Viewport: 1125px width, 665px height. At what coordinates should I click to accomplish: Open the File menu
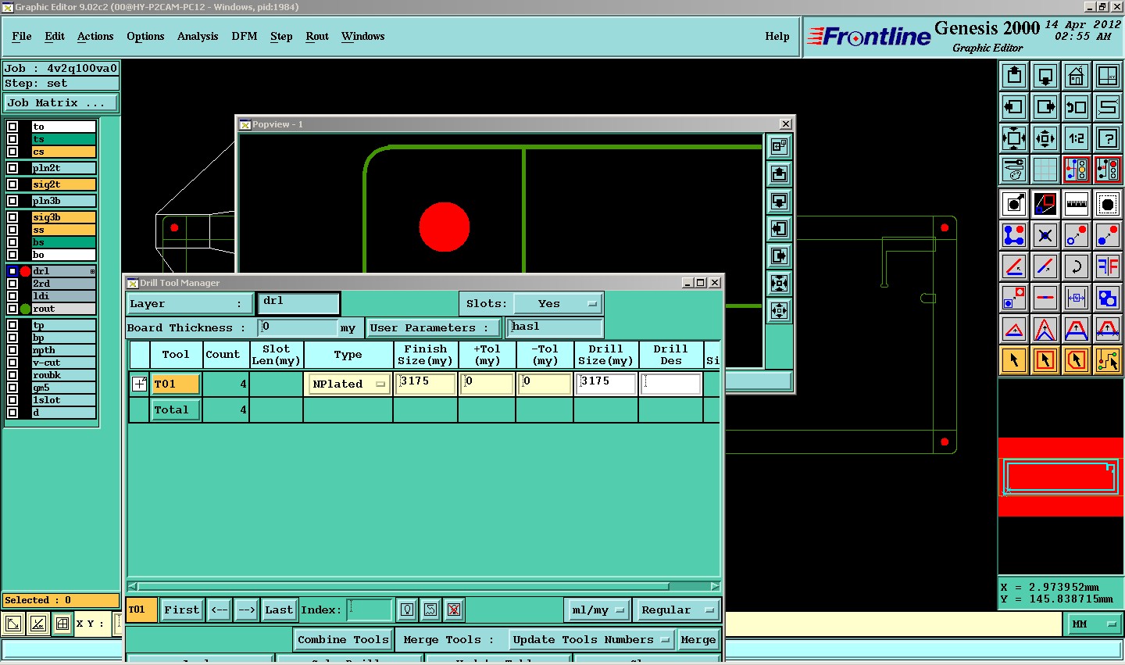pyautogui.click(x=22, y=36)
